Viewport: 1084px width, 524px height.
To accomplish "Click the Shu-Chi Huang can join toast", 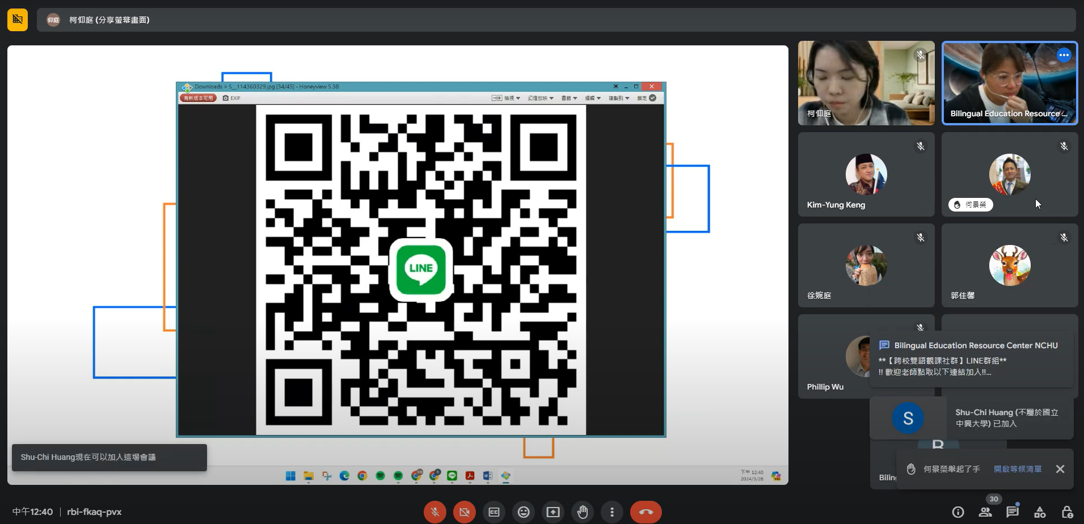I will tap(109, 457).
